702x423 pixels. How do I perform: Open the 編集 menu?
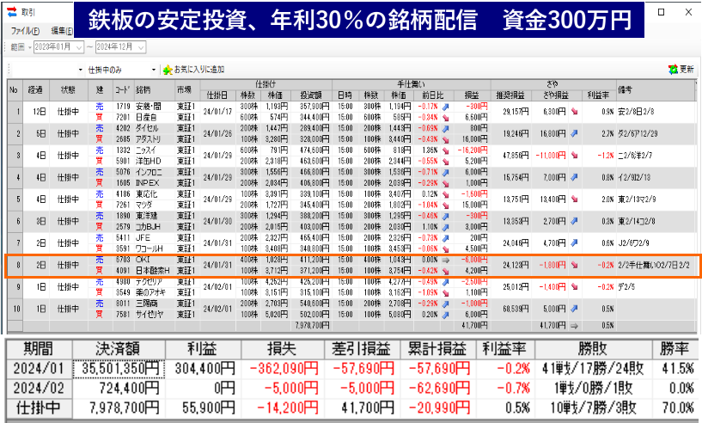(62, 31)
